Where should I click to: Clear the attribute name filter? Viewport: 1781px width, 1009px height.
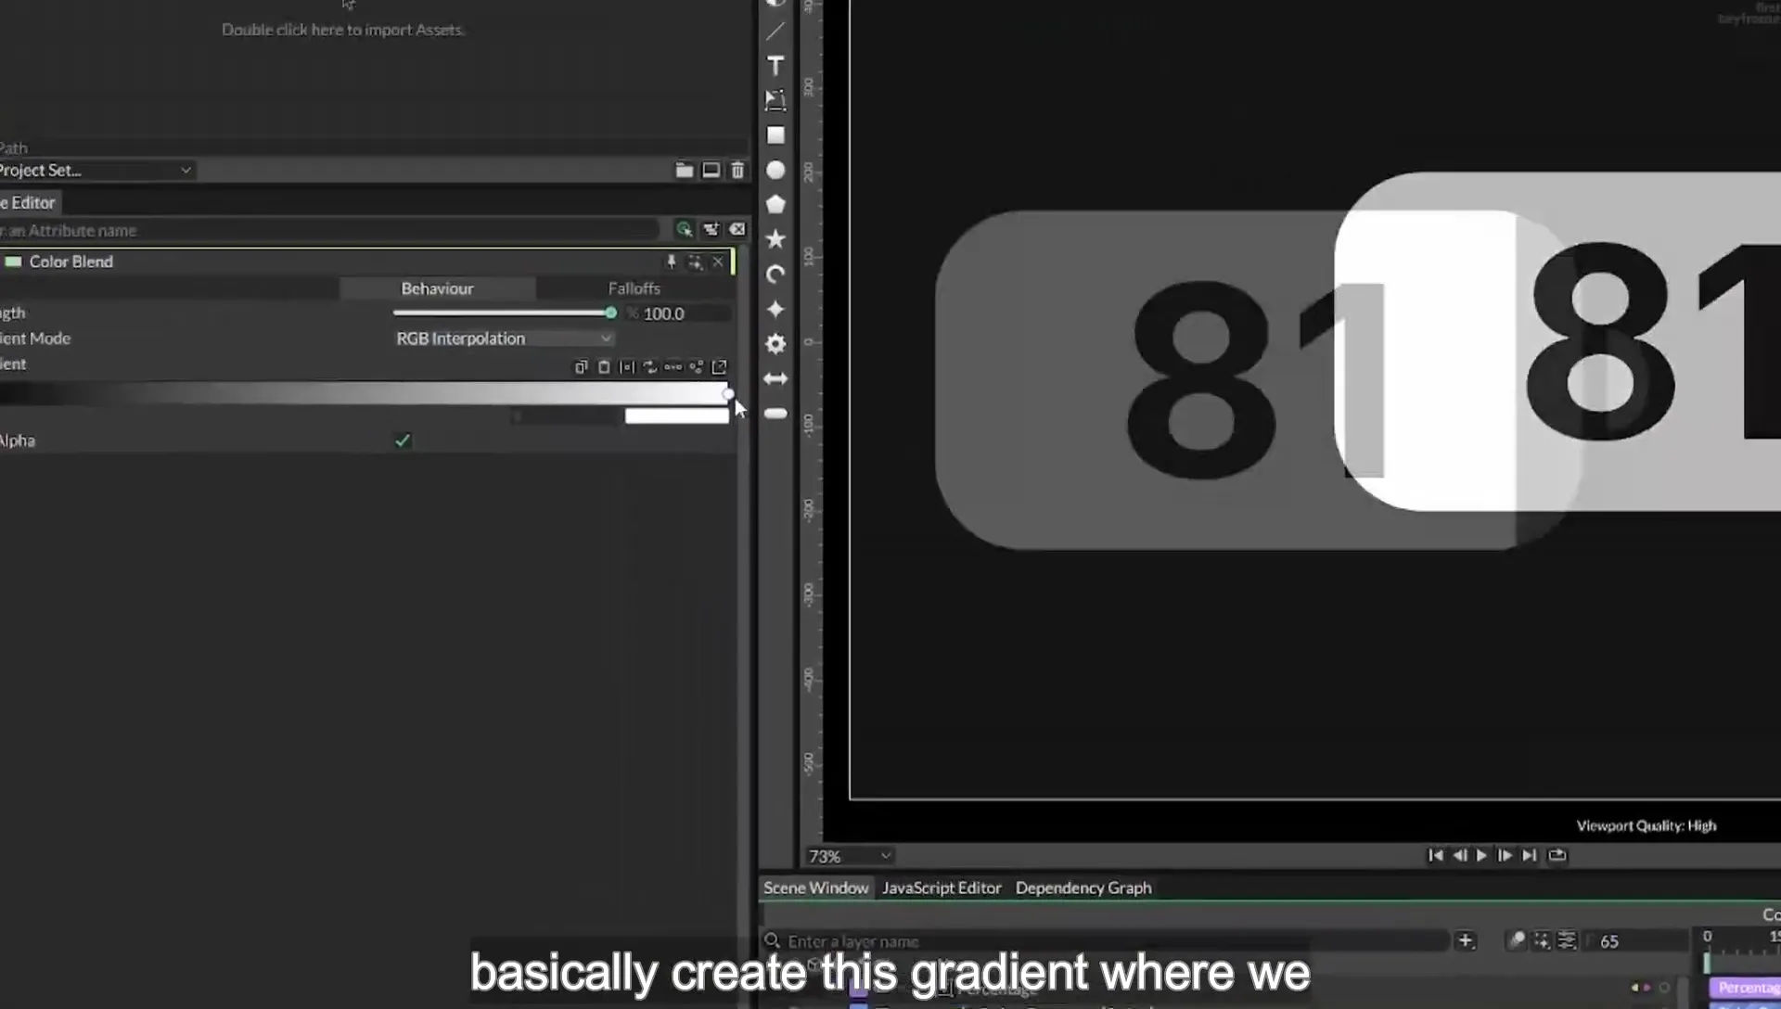[x=737, y=229]
